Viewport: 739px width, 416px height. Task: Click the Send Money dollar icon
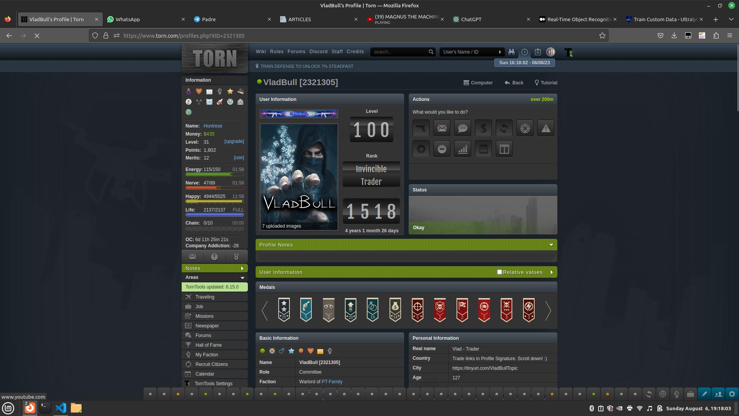coord(483,128)
